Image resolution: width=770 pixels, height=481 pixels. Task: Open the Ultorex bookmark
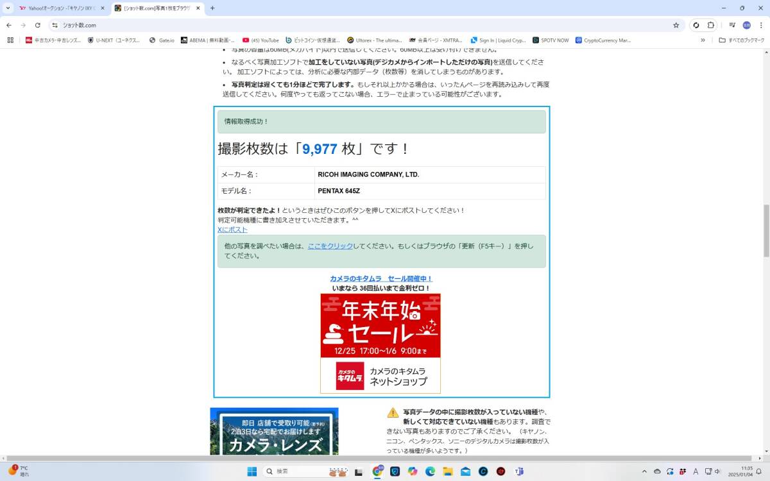coord(375,40)
